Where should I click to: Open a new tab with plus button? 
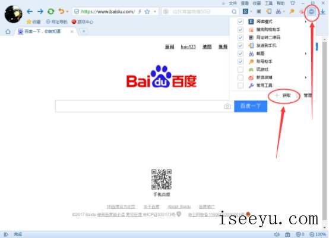click(84, 32)
